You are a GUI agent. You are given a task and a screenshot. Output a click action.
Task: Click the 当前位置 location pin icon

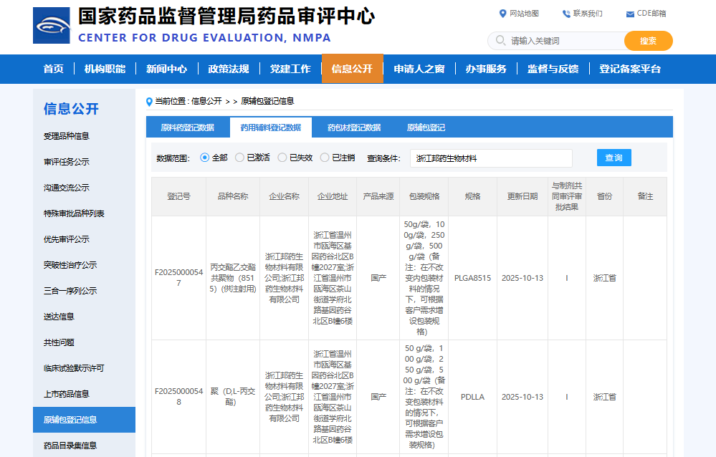(149, 102)
